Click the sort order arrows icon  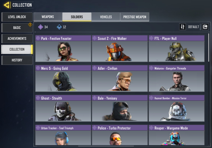pyautogui.click(x=183, y=27)
